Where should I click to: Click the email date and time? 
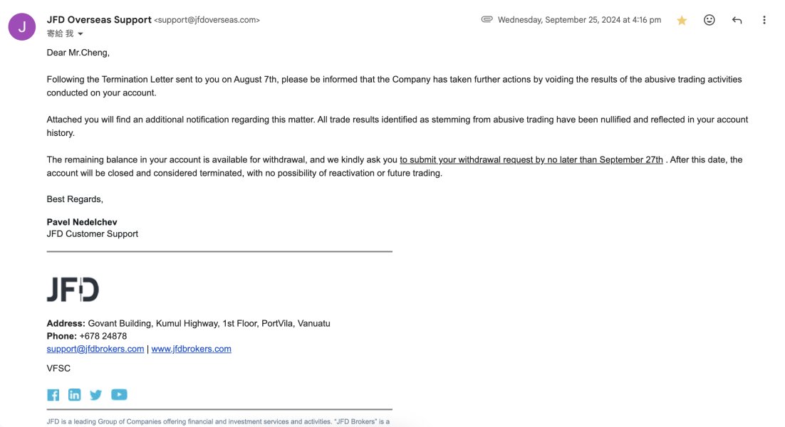(x=579, y=20)
